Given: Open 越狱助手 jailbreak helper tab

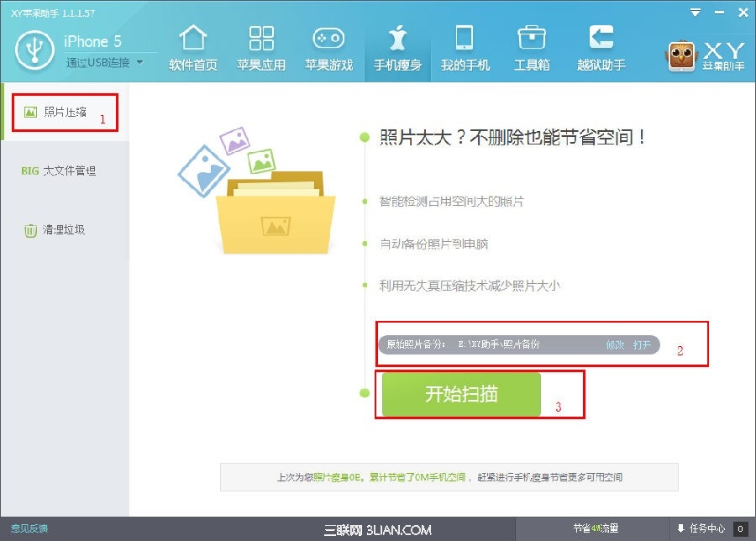Looking at the screenshot, I should pos(601,48).
